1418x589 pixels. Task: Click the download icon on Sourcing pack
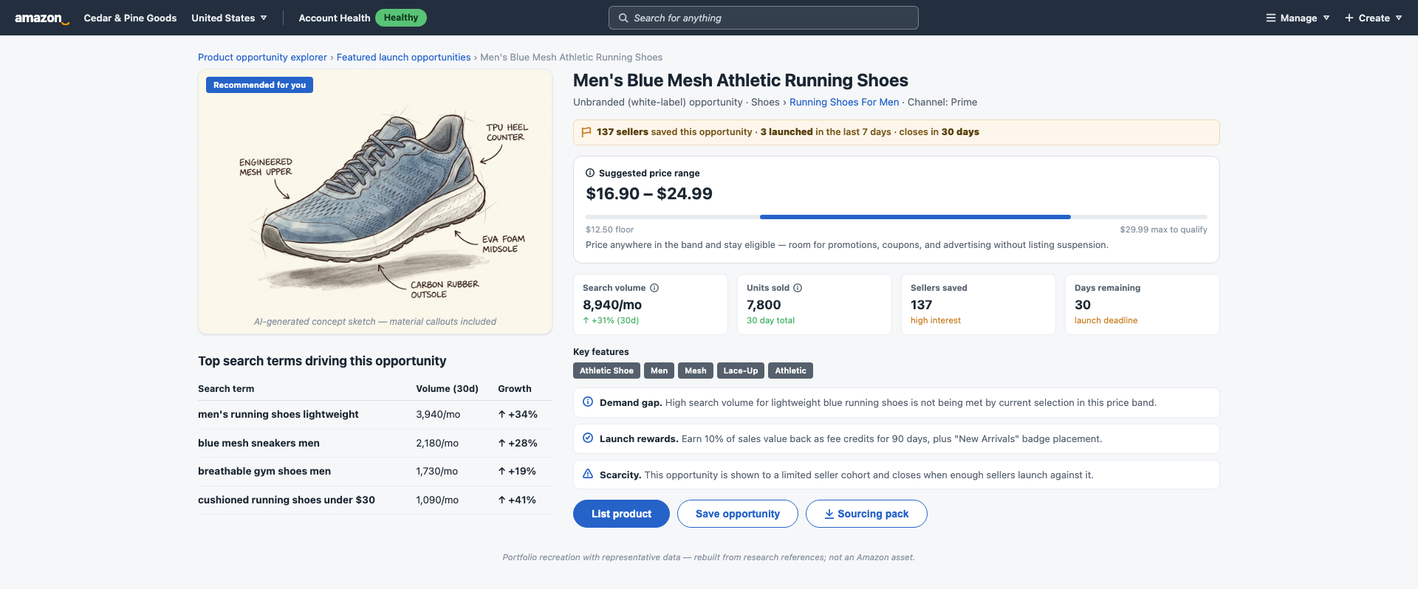pos(829,514)
